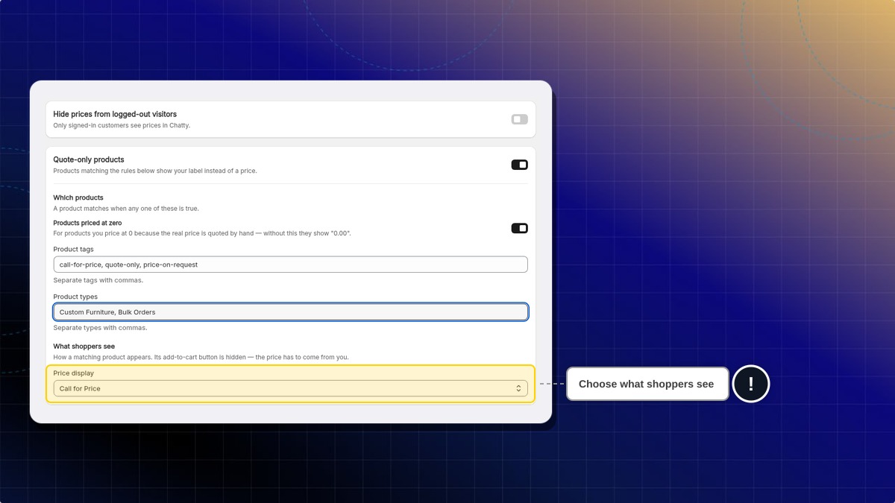Click the Product types label
This screenshot has height=503, width=895.
click(x=75, y=297)
